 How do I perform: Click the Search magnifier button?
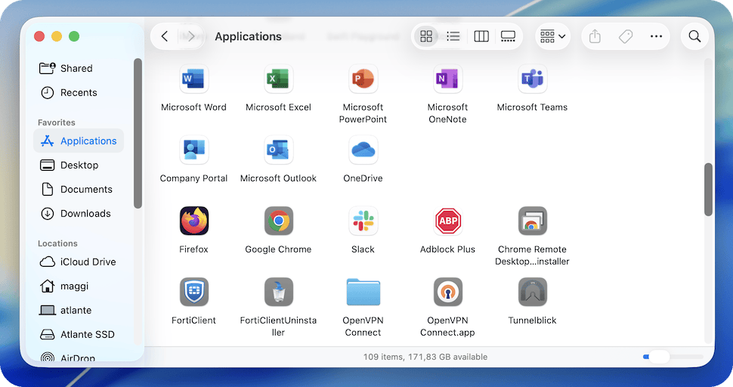point(694,36)
